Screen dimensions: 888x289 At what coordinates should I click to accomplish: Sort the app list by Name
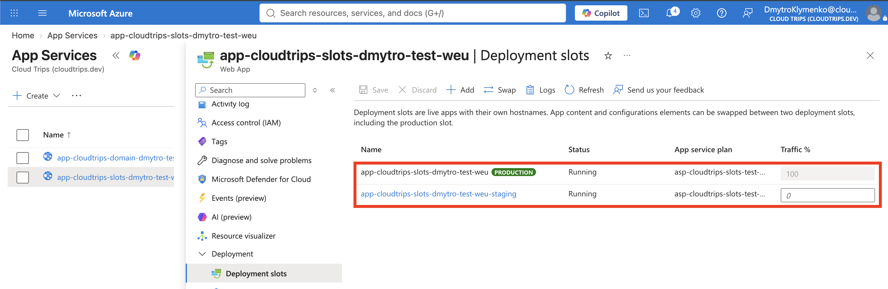(x=57, y=135)
